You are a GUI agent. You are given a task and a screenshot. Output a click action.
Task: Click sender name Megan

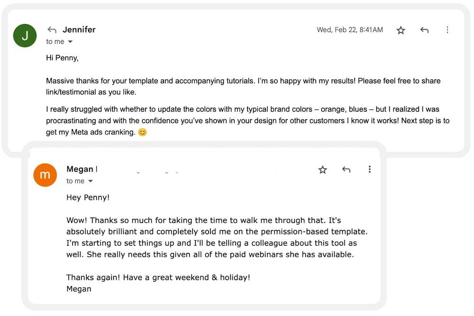pyautogui.click(x=80, y=169)
